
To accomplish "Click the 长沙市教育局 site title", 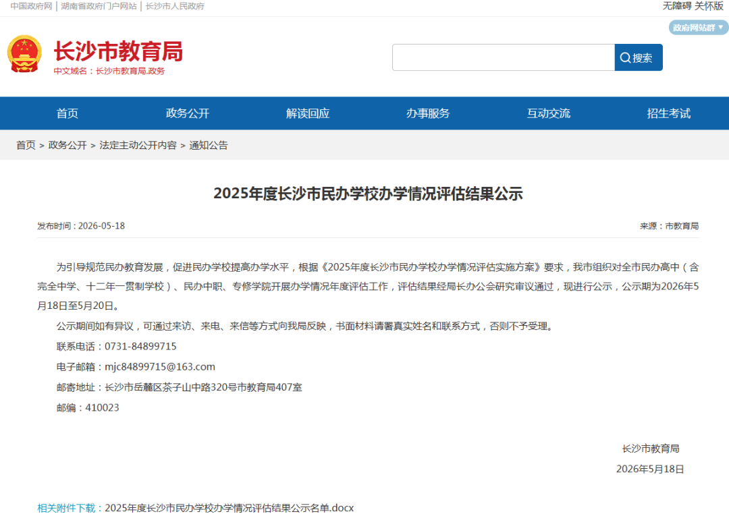I will click(x=119, y=51).
